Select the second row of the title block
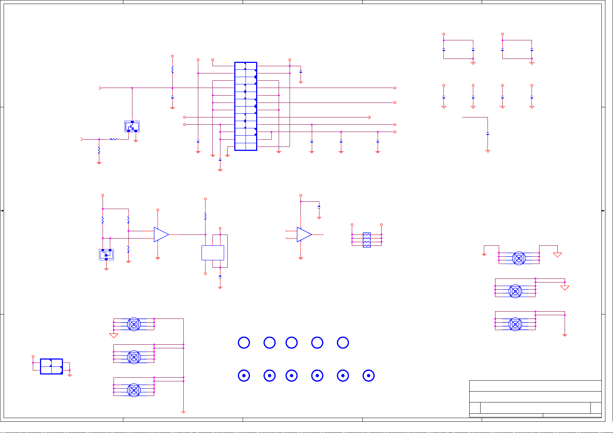 tap(535, 397)
